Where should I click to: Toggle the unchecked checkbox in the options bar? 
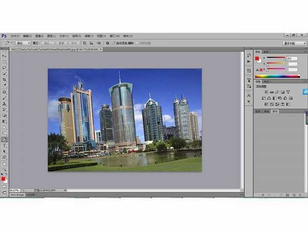click(137, 43)
